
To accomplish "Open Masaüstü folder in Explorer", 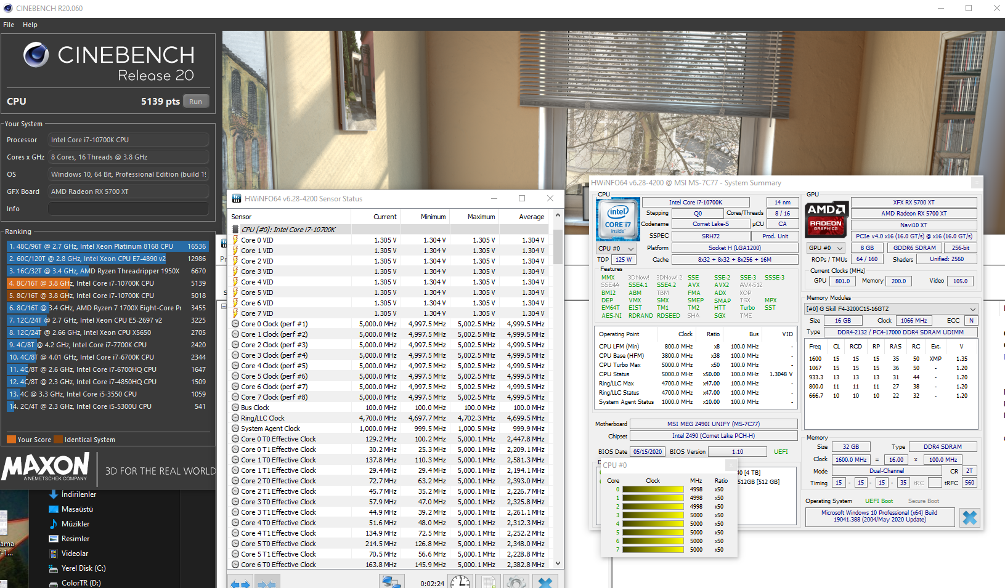I will point(71,509).
